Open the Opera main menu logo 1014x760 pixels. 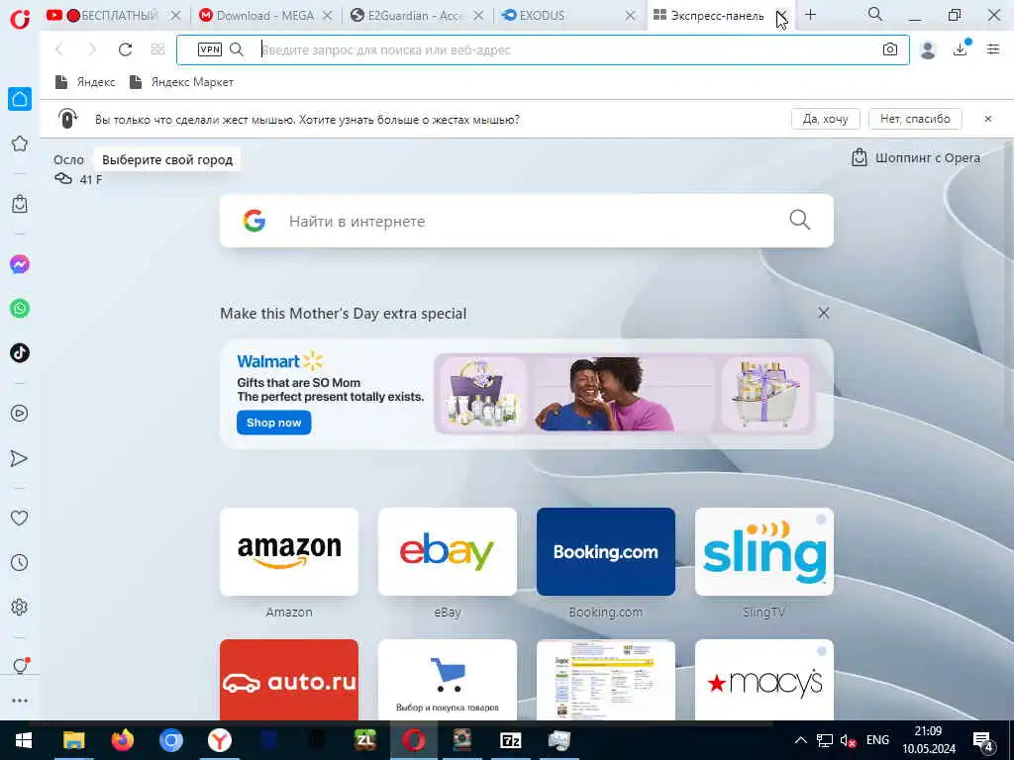pyautogui.click(x=20, y=19)
